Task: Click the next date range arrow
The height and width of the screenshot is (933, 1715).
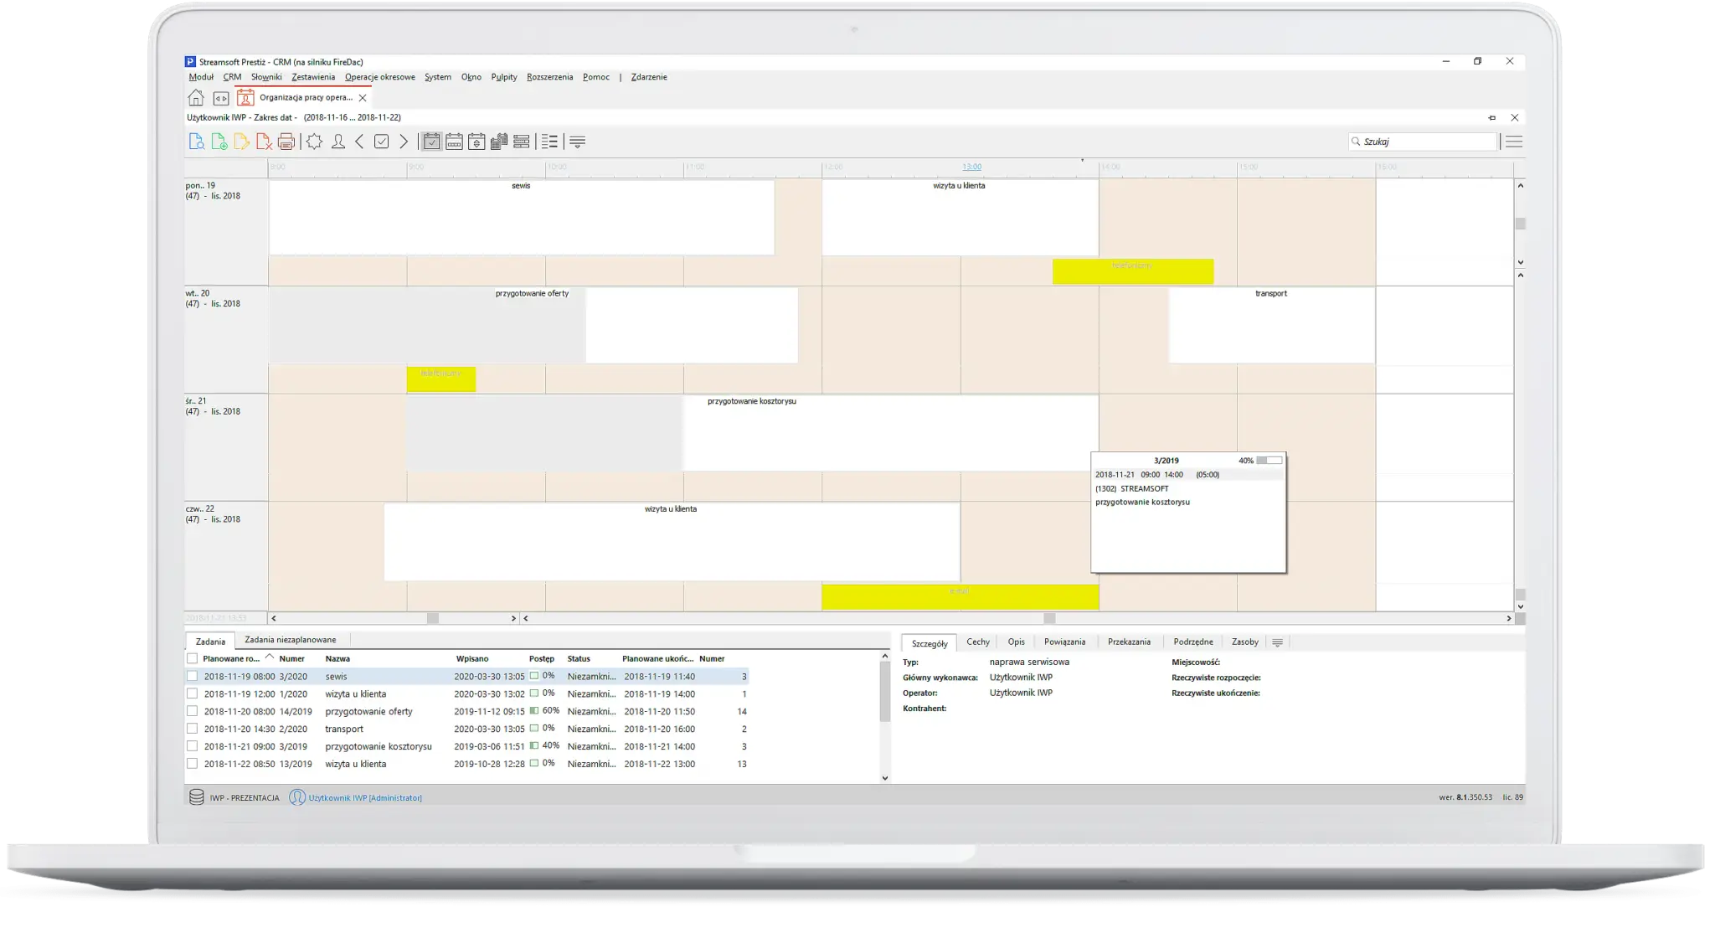Action: [x=404, y=142]
